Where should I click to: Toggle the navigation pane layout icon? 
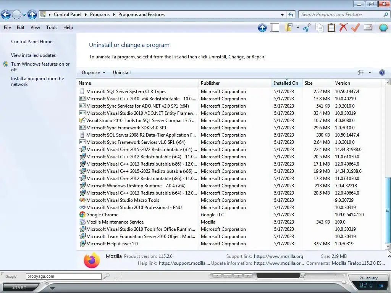[274, 27]
